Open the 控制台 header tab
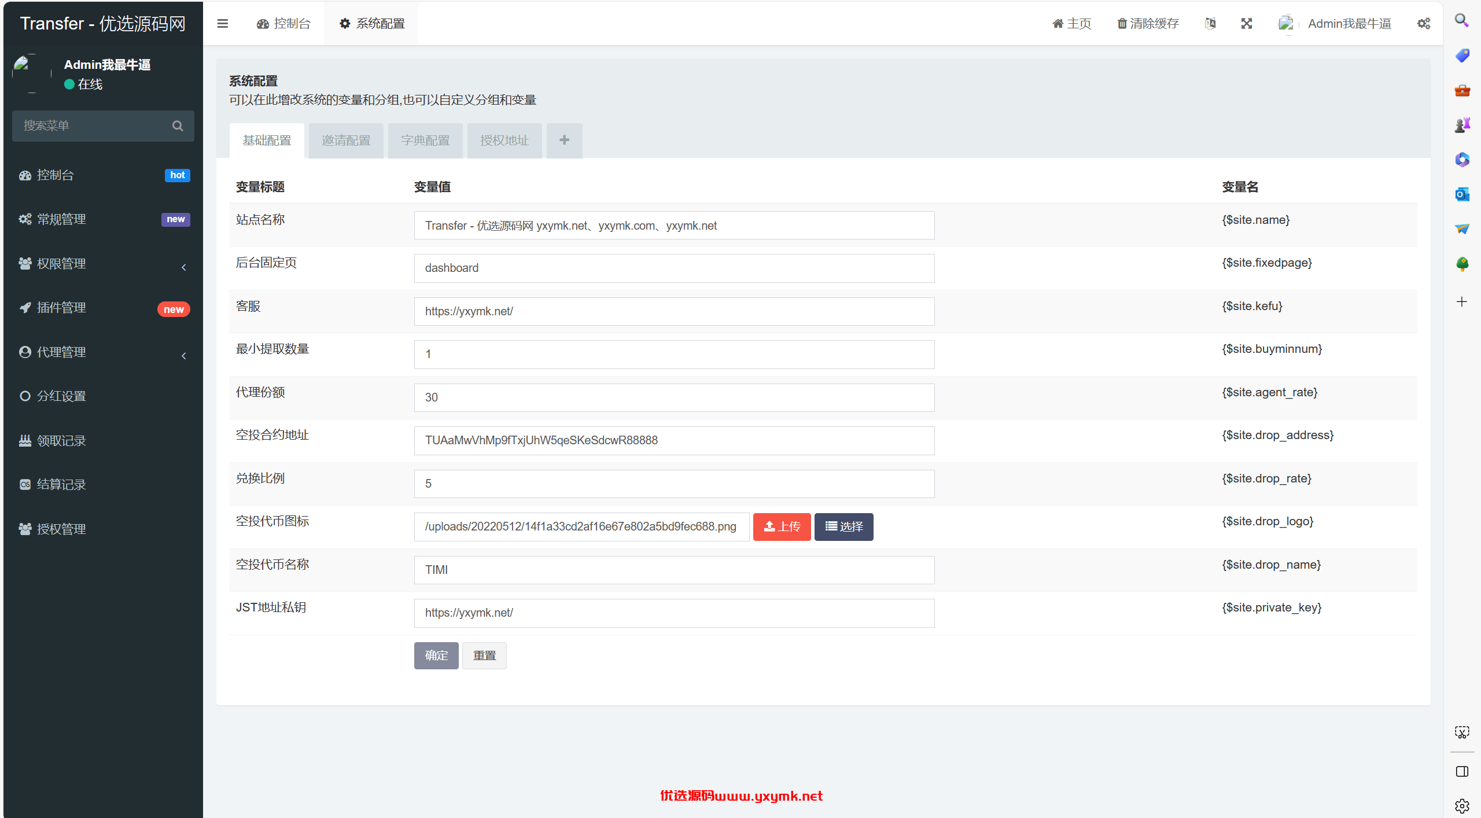Screen dimensions: 1481x818 283,24
